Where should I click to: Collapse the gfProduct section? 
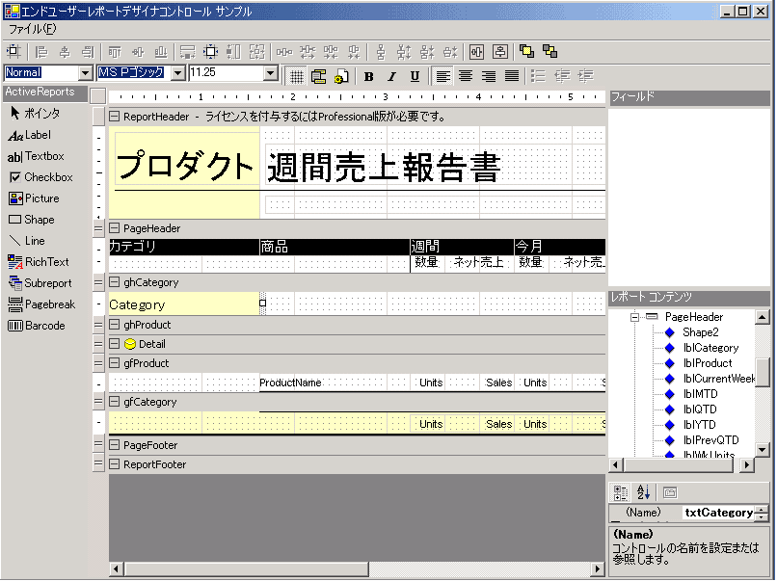click(114, 363)
